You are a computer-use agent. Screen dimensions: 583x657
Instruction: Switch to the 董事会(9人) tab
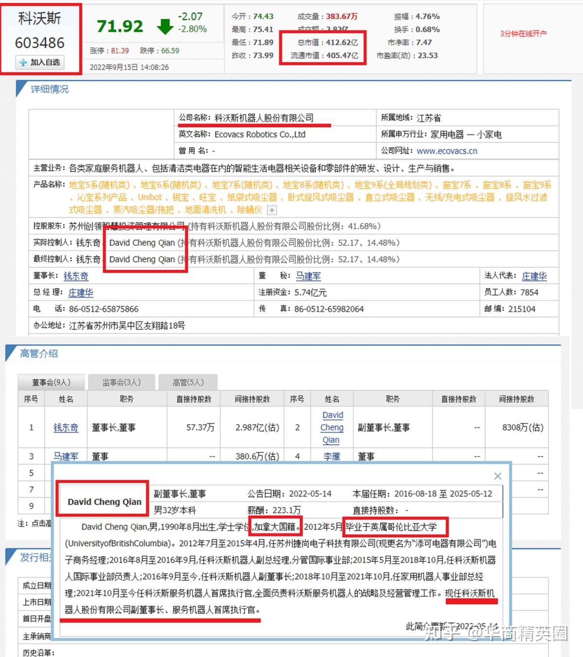[x=51, y=382]
